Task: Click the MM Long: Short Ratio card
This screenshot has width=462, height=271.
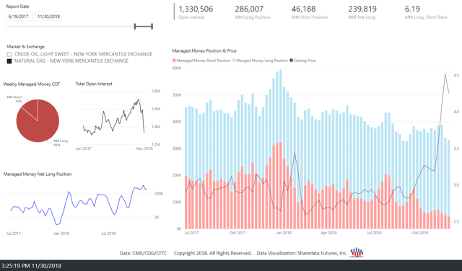Action: coord(426,12)
